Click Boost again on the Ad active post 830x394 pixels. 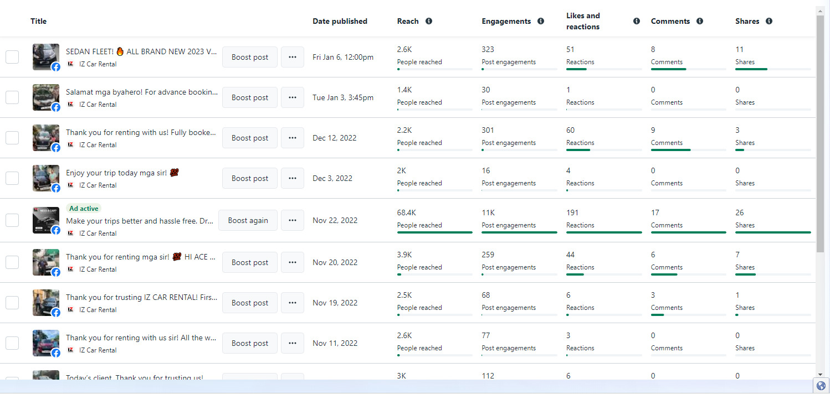[x=248, y=220]
